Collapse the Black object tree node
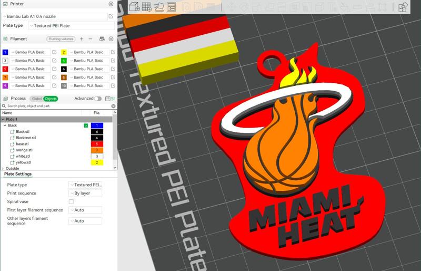 click(x=5, y=125)
